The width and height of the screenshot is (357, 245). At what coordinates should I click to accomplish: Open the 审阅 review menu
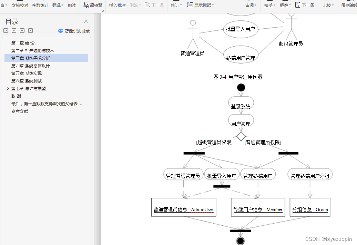pos(251,6)
